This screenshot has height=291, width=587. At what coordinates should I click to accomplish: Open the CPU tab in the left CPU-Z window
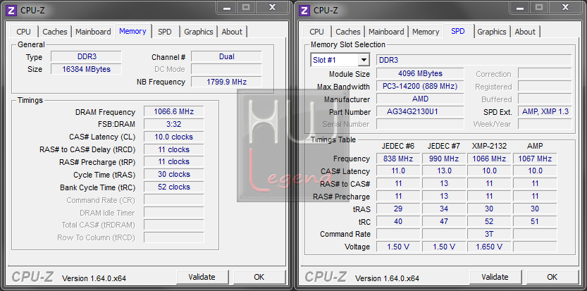(x=23, y=32)
